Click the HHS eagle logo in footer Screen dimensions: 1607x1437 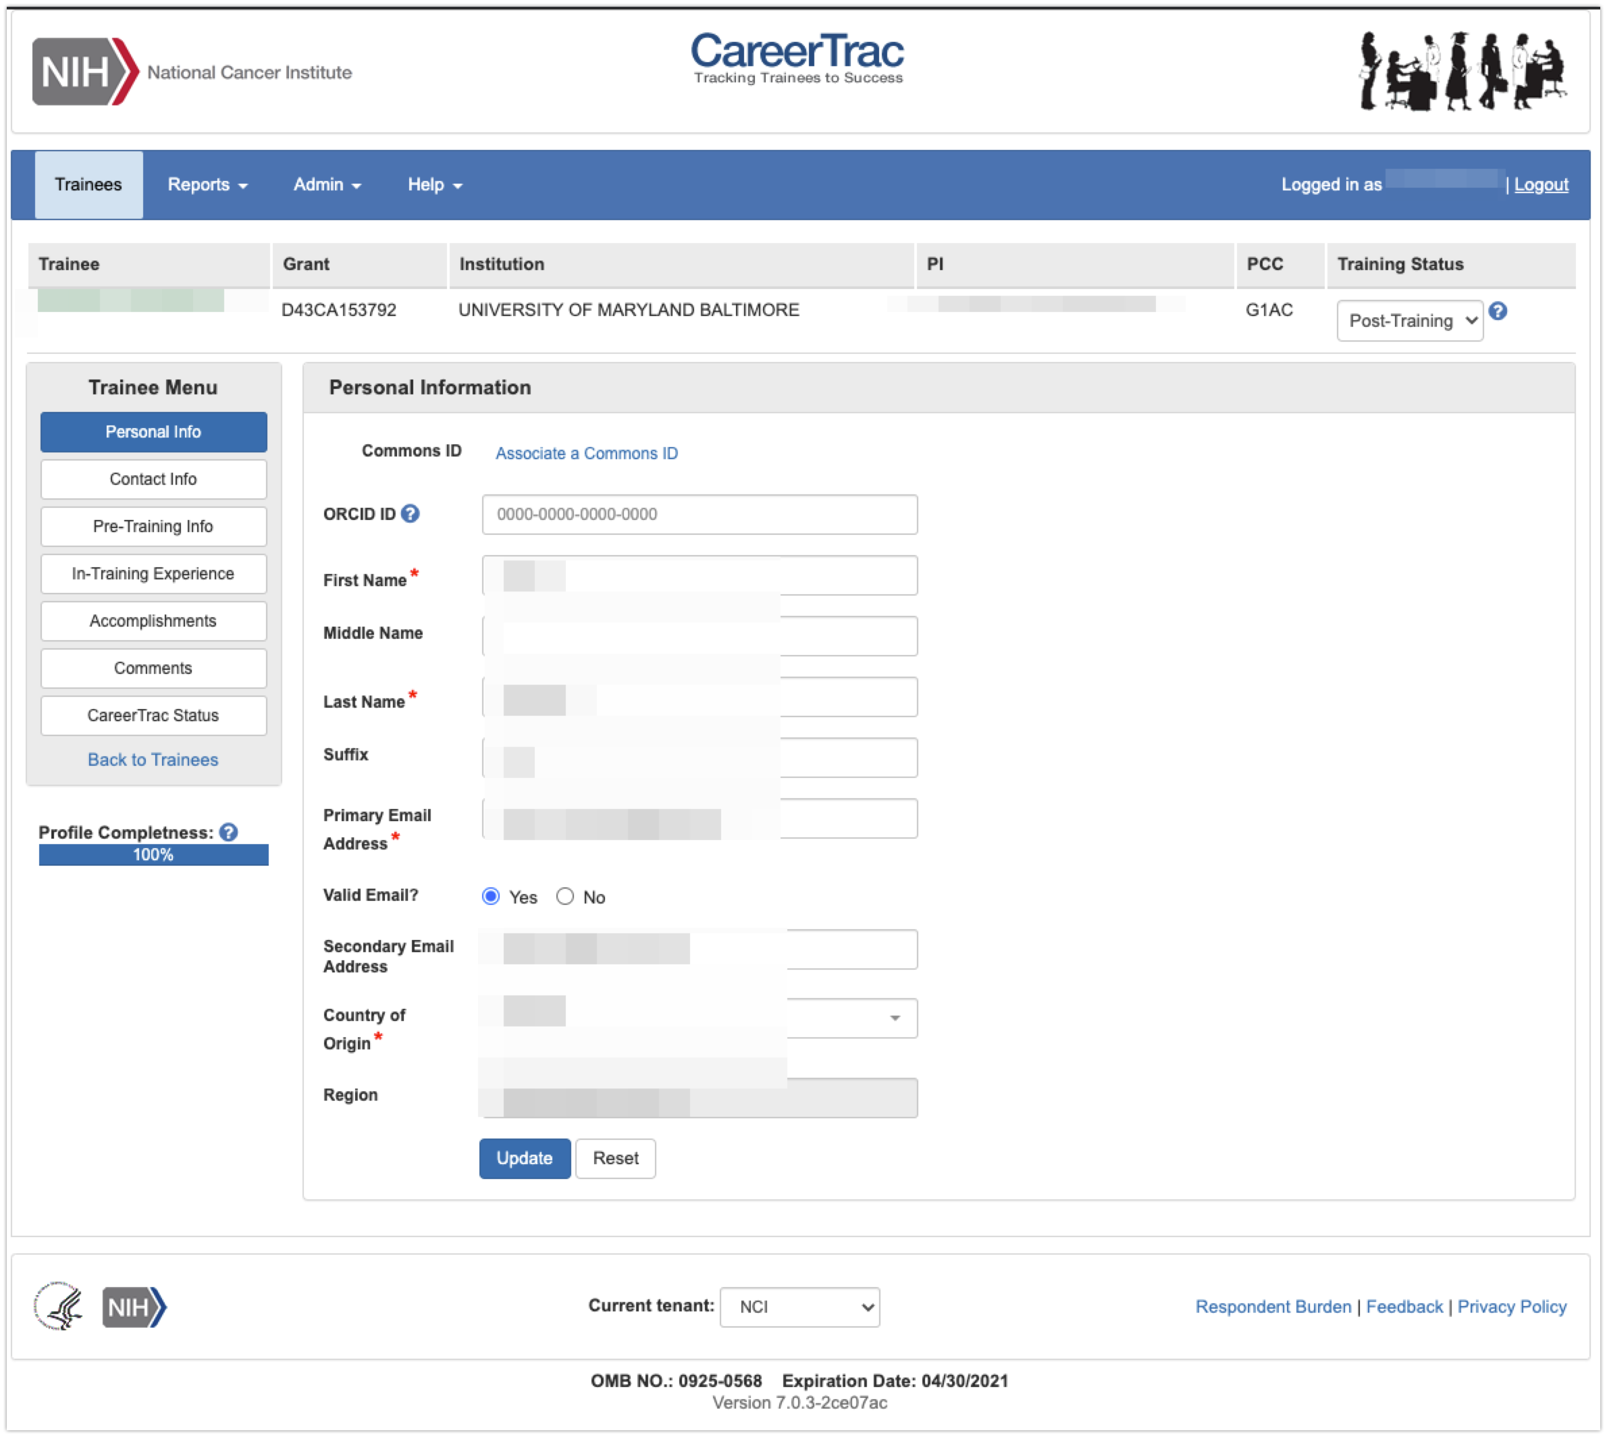59,1307
